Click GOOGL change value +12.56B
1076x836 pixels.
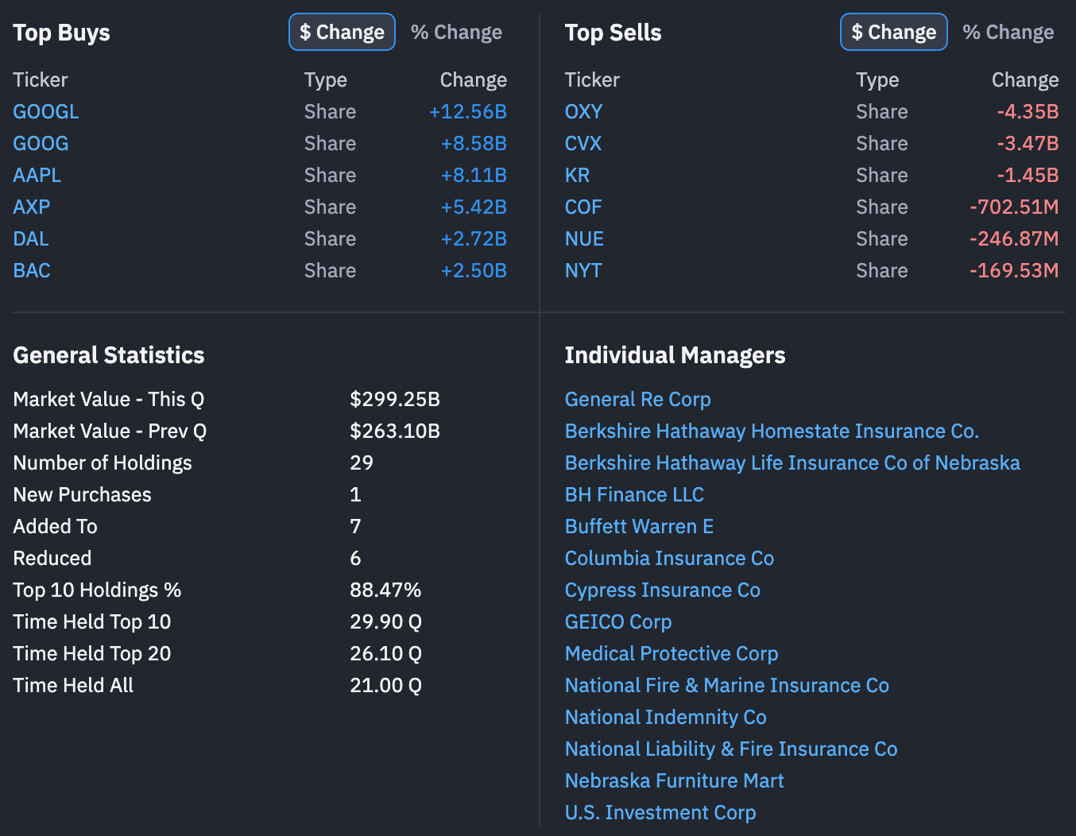(468, 111)
